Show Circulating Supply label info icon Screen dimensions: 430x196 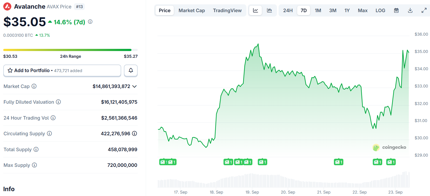tap(49, 134)
